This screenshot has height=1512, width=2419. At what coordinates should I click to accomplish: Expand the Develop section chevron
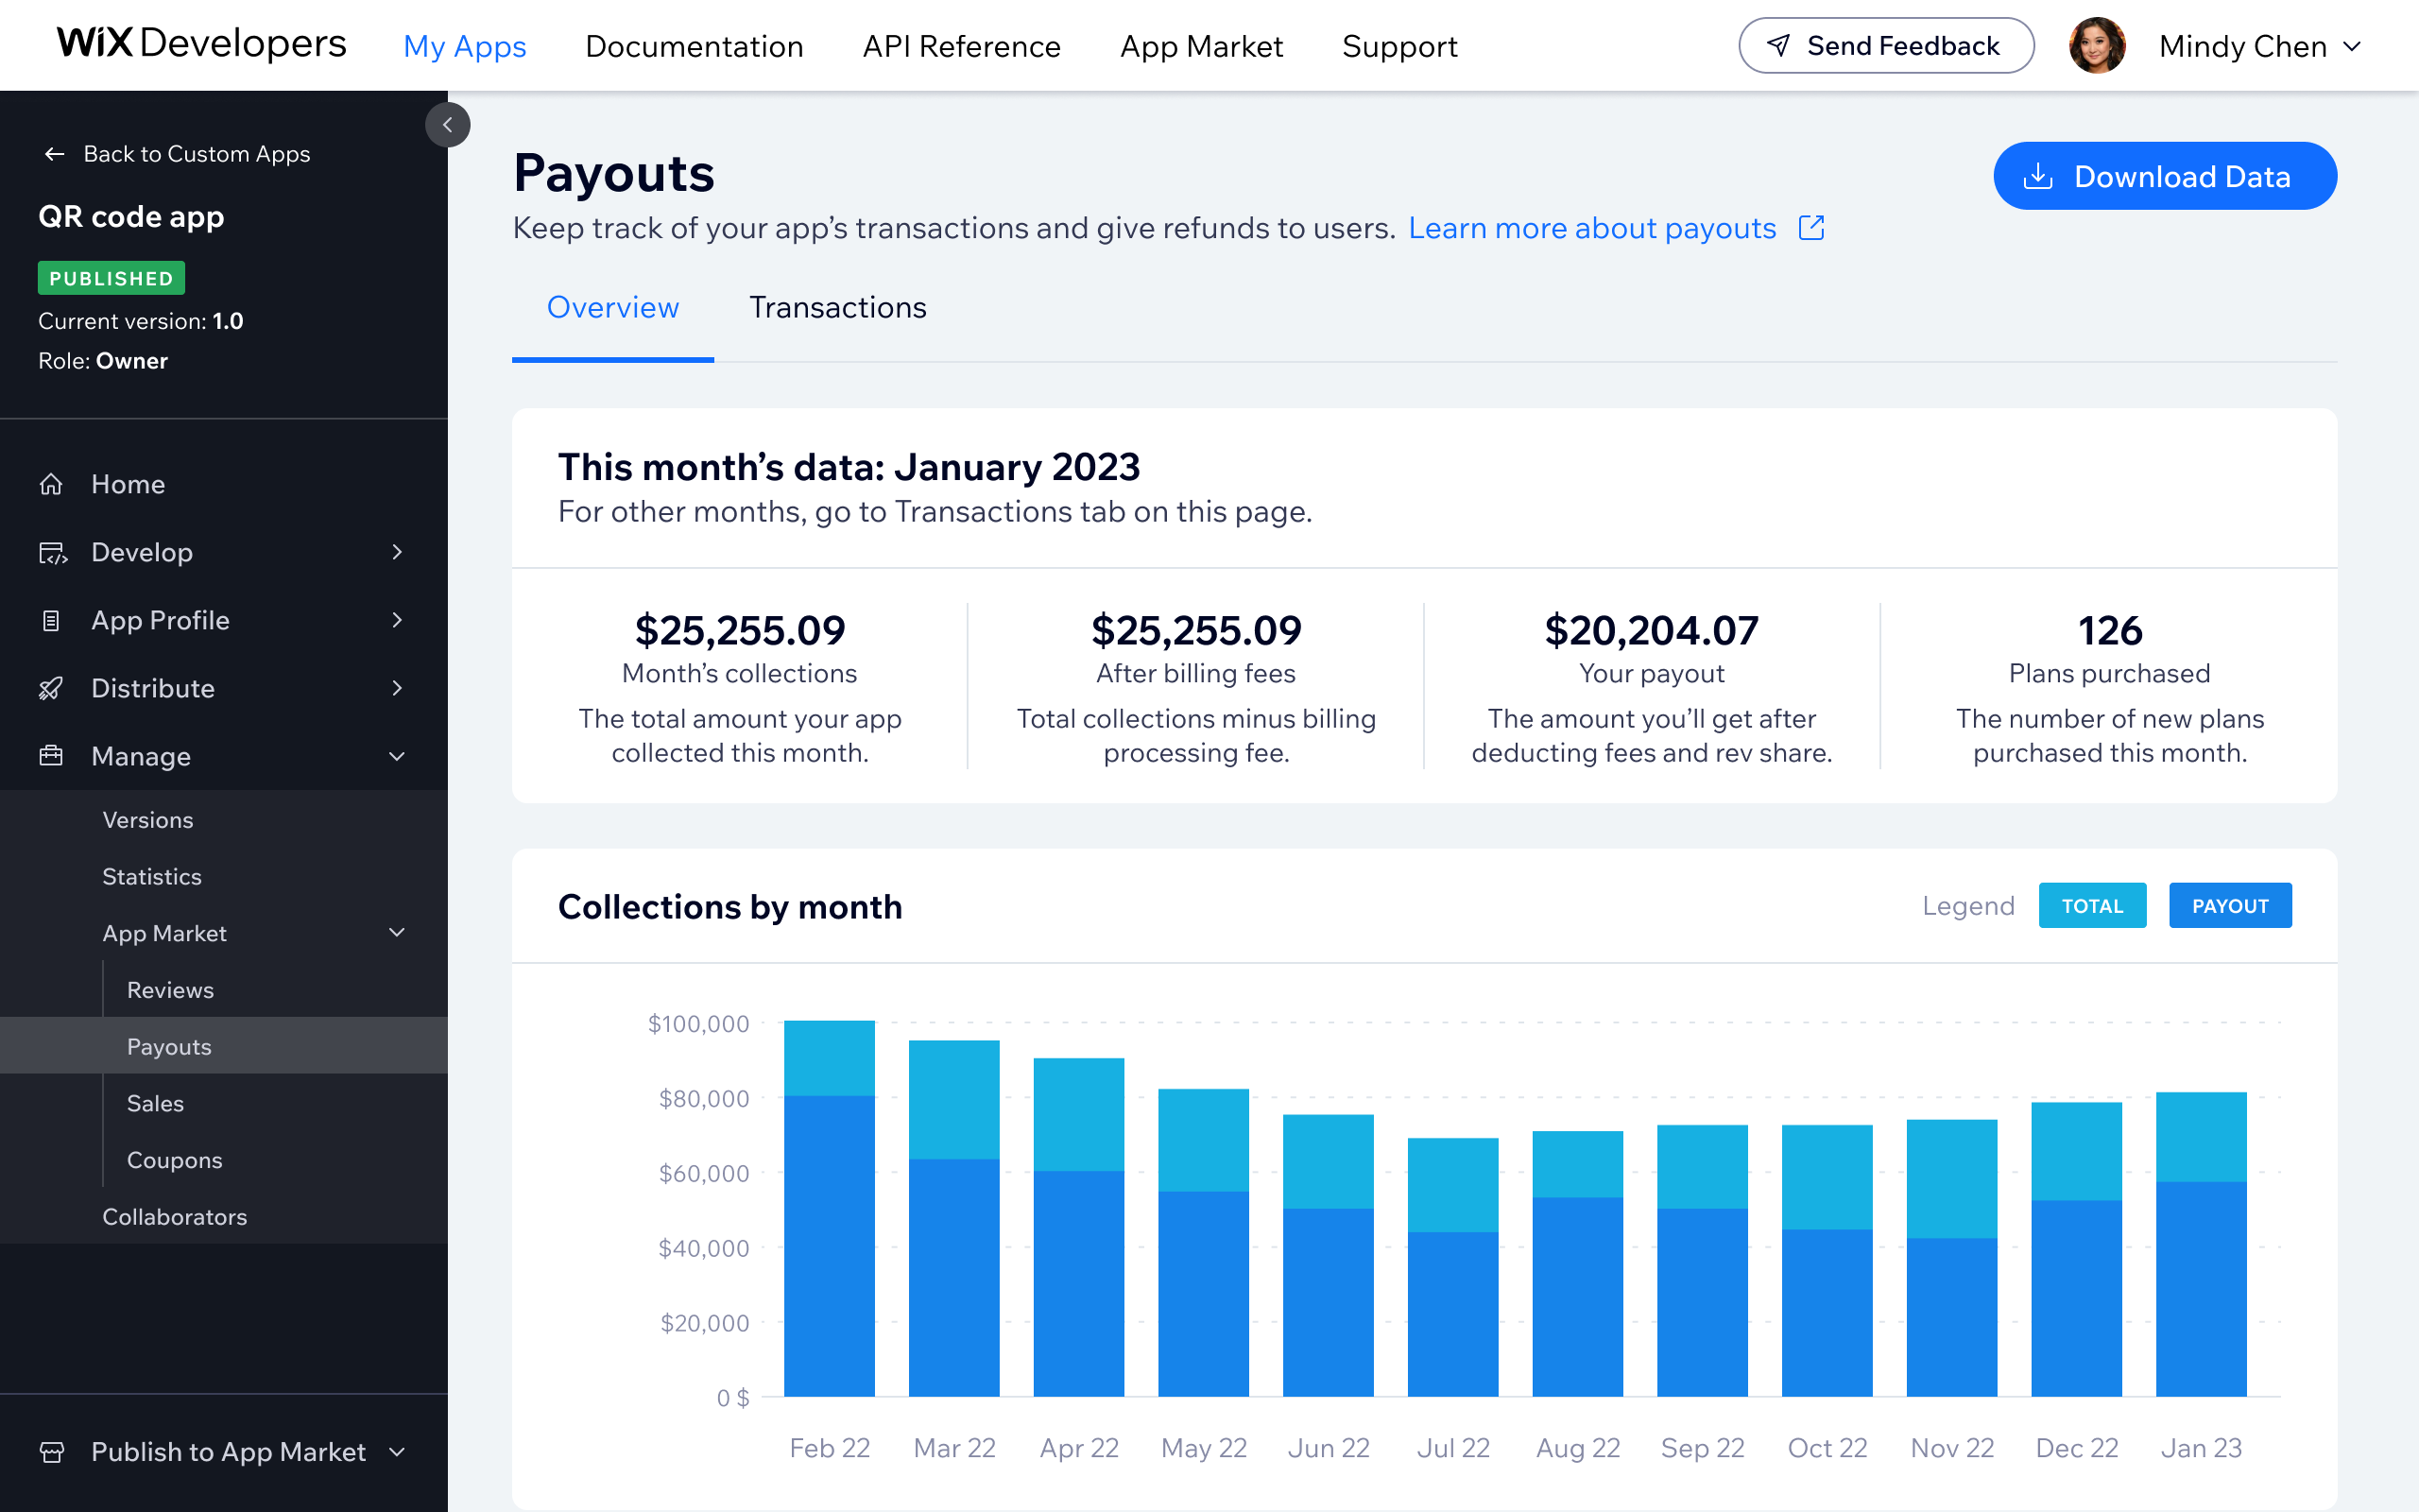[397, 552]
